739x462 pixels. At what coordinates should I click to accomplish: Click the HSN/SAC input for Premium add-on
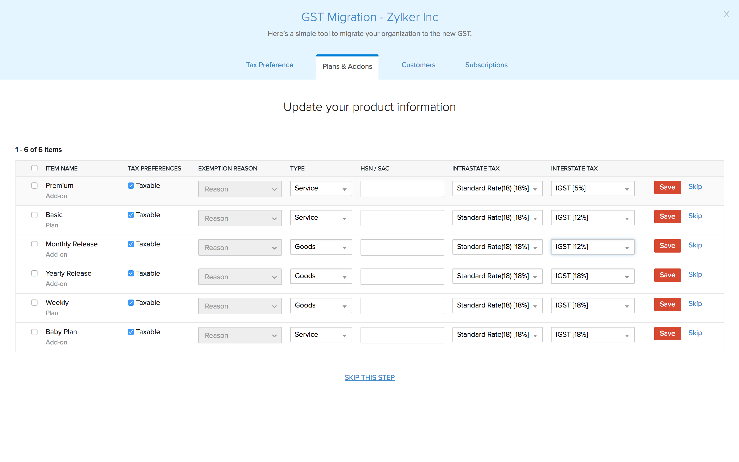(402, 189)
